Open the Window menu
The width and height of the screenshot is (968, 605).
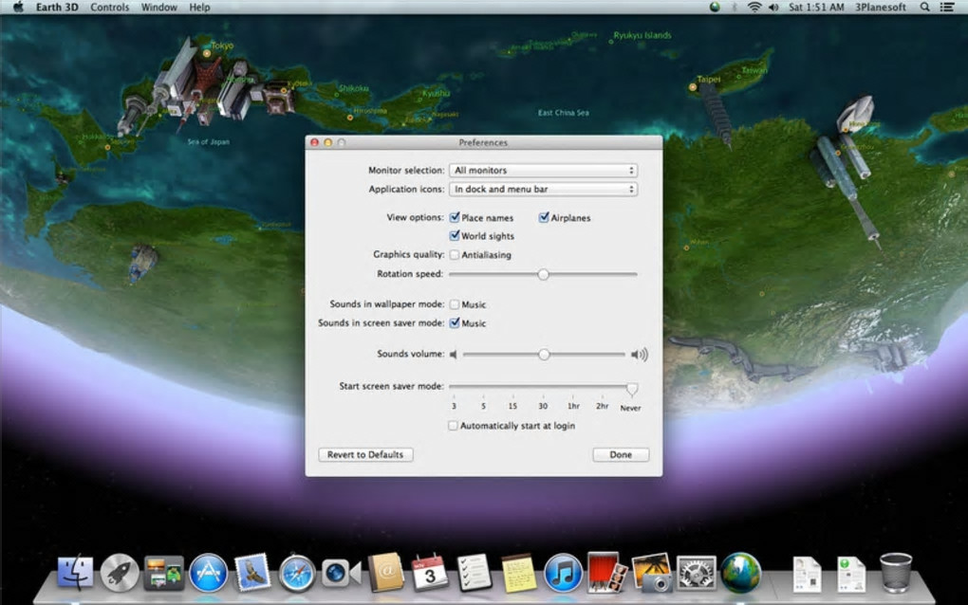[x=158, y=7]
